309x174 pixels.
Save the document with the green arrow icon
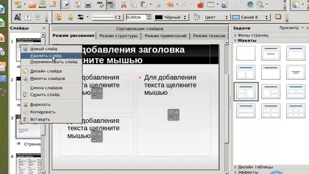click(x=42, y=4)
